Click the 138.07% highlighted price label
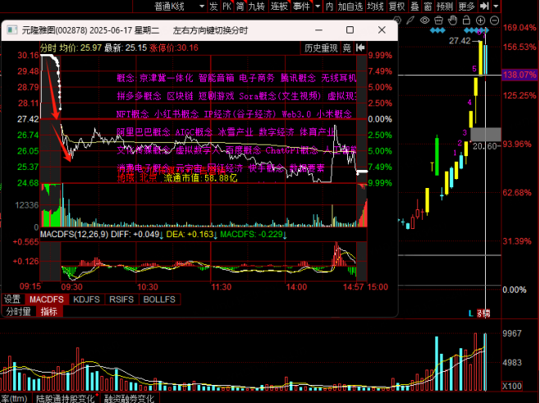This screenshot has width=540, height=403. pos(519,75)
